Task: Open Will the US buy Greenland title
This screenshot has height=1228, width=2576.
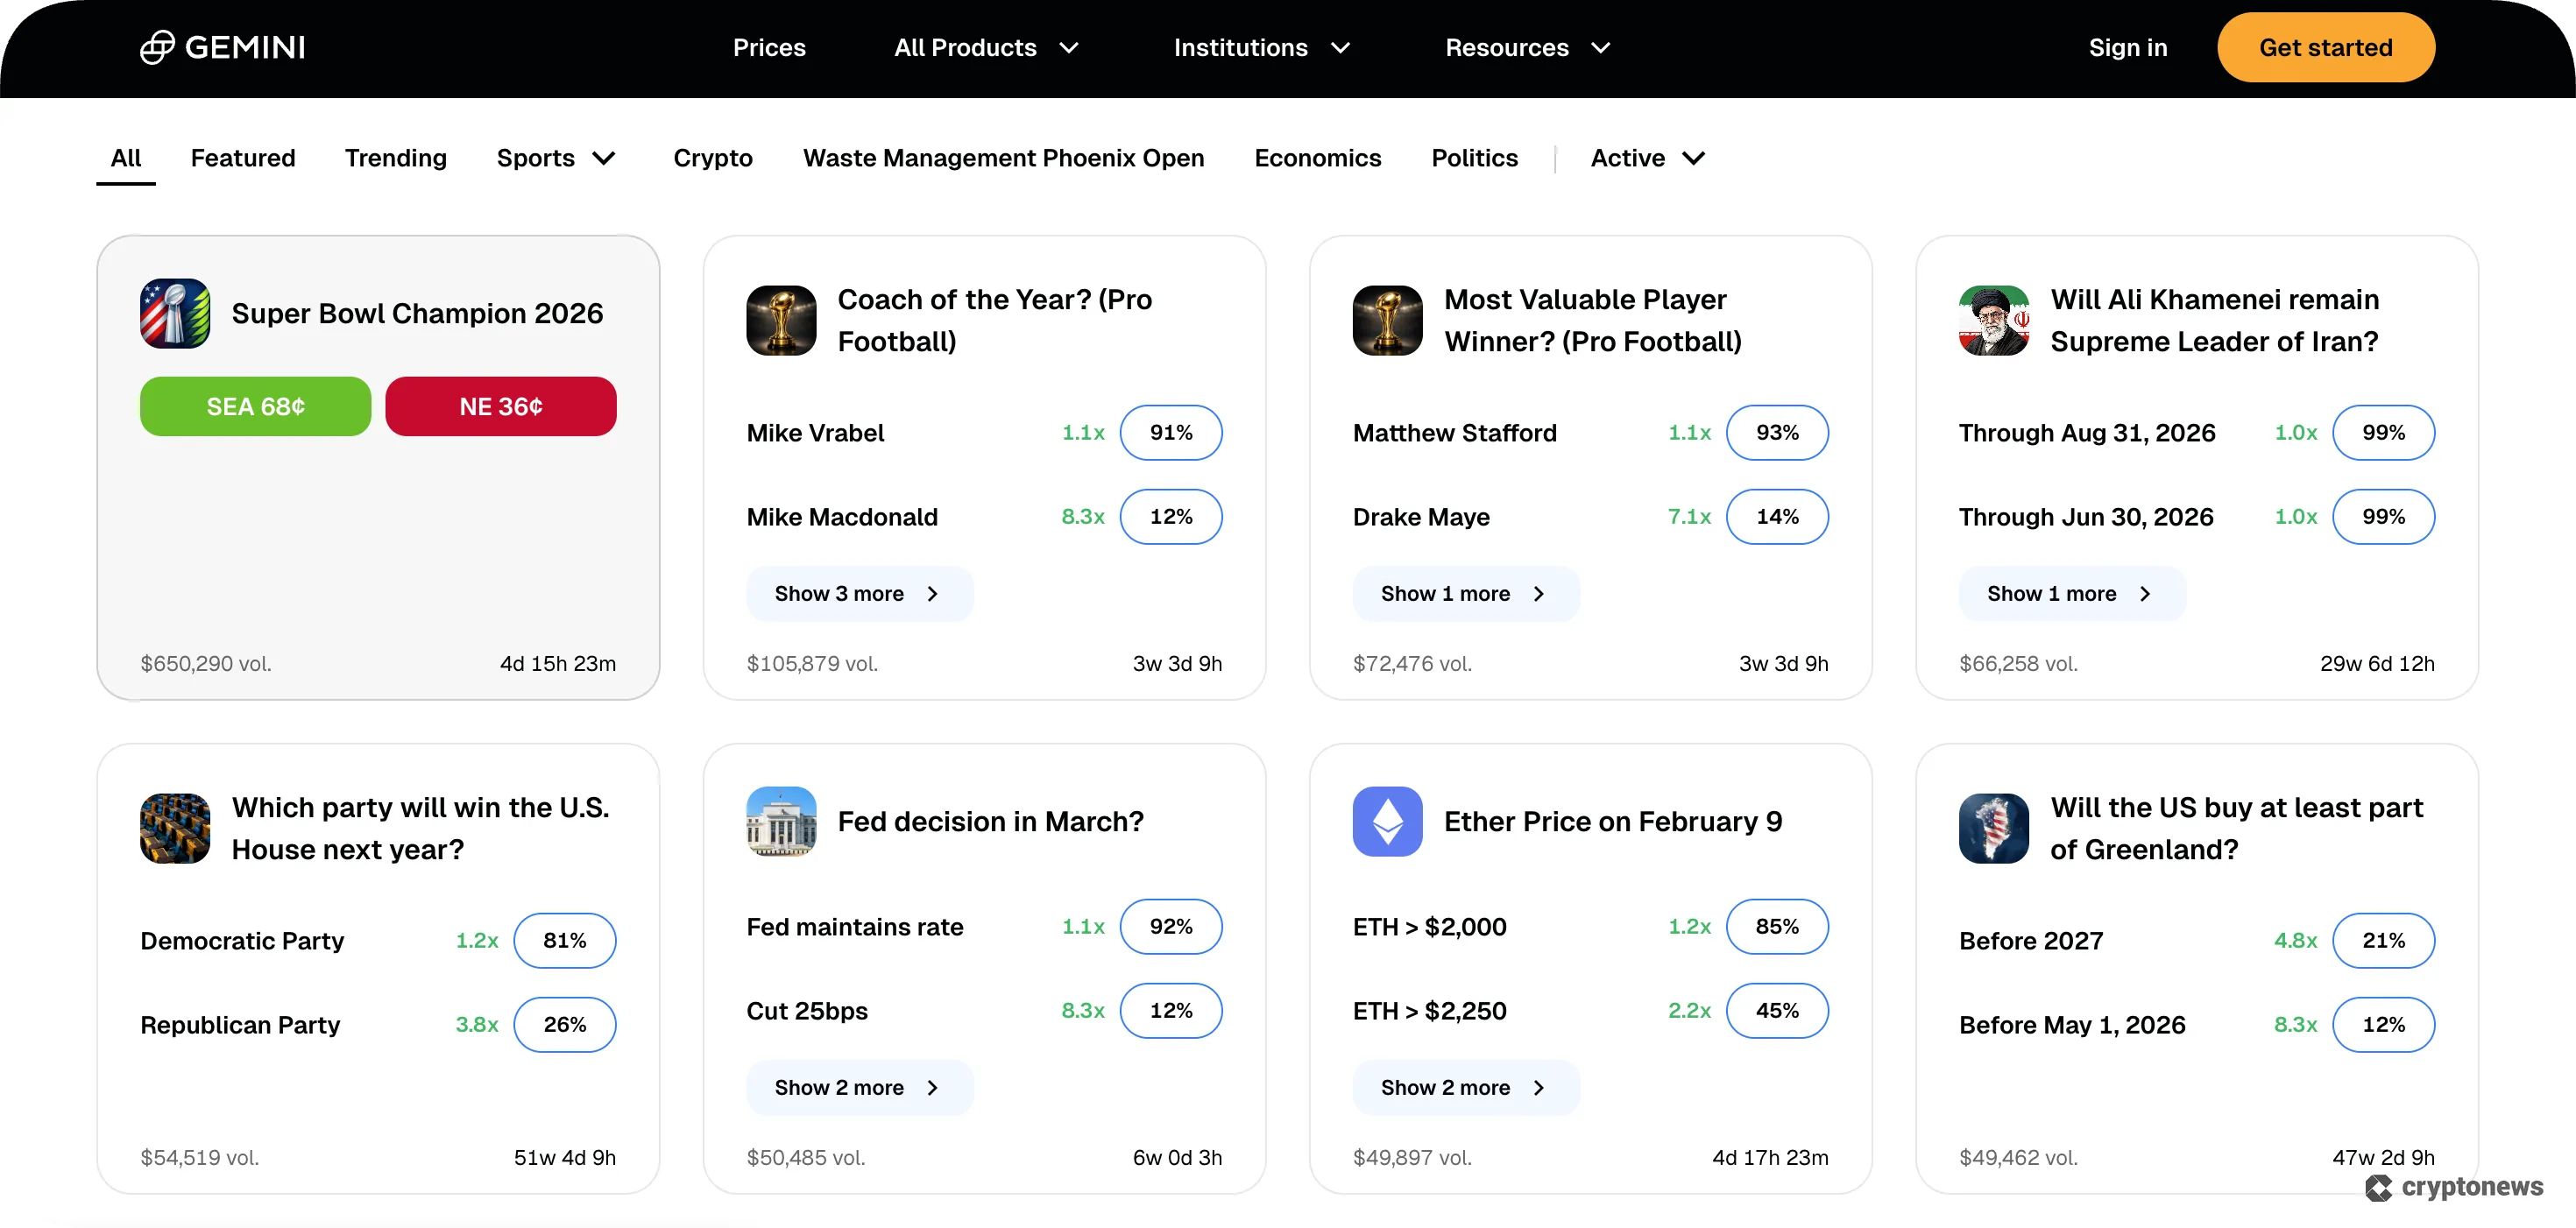Action: point(2236,828)
